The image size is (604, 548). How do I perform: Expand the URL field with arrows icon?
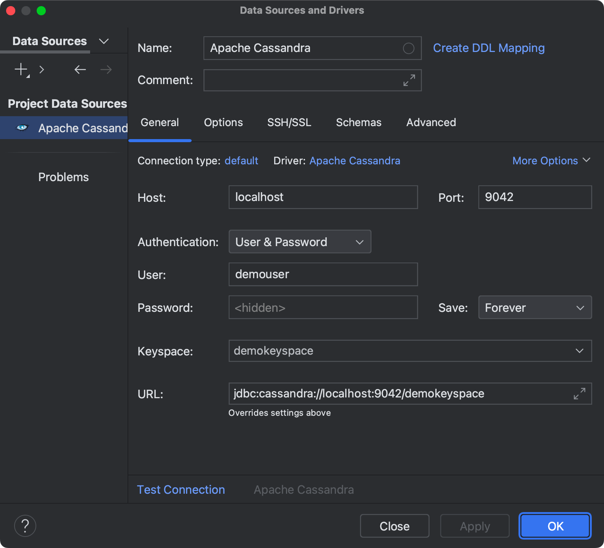pos(579,394)
